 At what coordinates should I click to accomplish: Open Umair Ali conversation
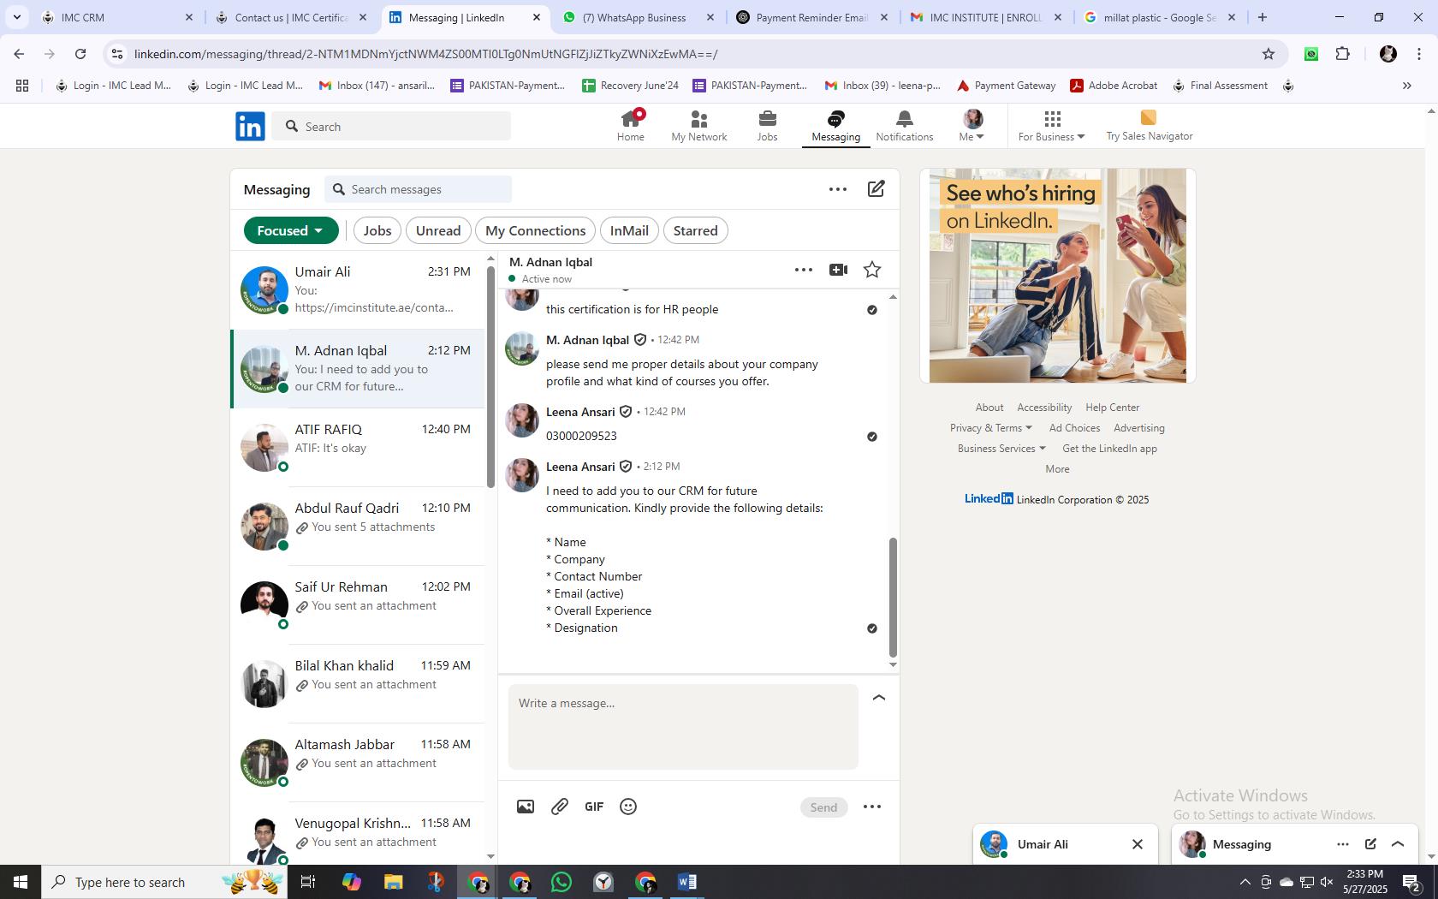[358, 290]
